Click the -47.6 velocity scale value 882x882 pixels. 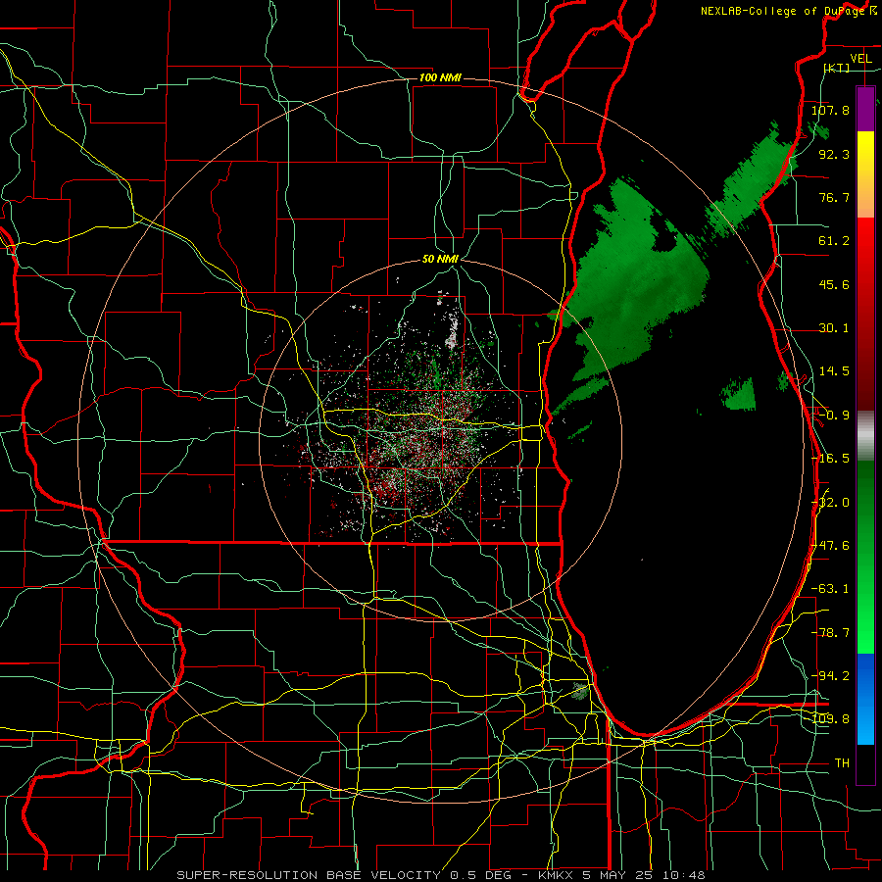tap(830, 546)
